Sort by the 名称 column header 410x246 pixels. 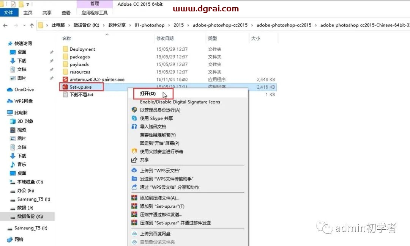coord(67,38)
